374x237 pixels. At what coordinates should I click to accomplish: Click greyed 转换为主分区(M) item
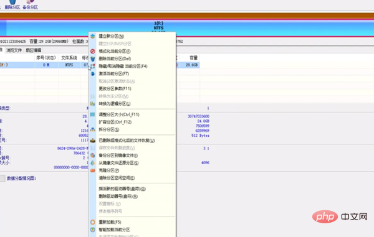(x=113, y=96)
